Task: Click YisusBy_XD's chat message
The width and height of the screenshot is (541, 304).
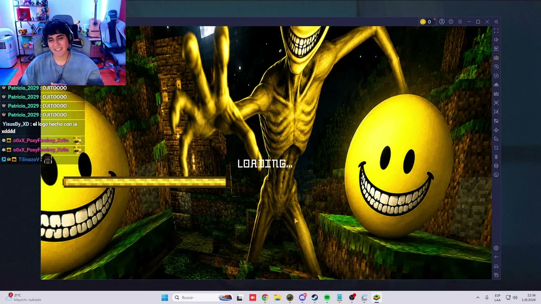Action: (x=40, y=128)
